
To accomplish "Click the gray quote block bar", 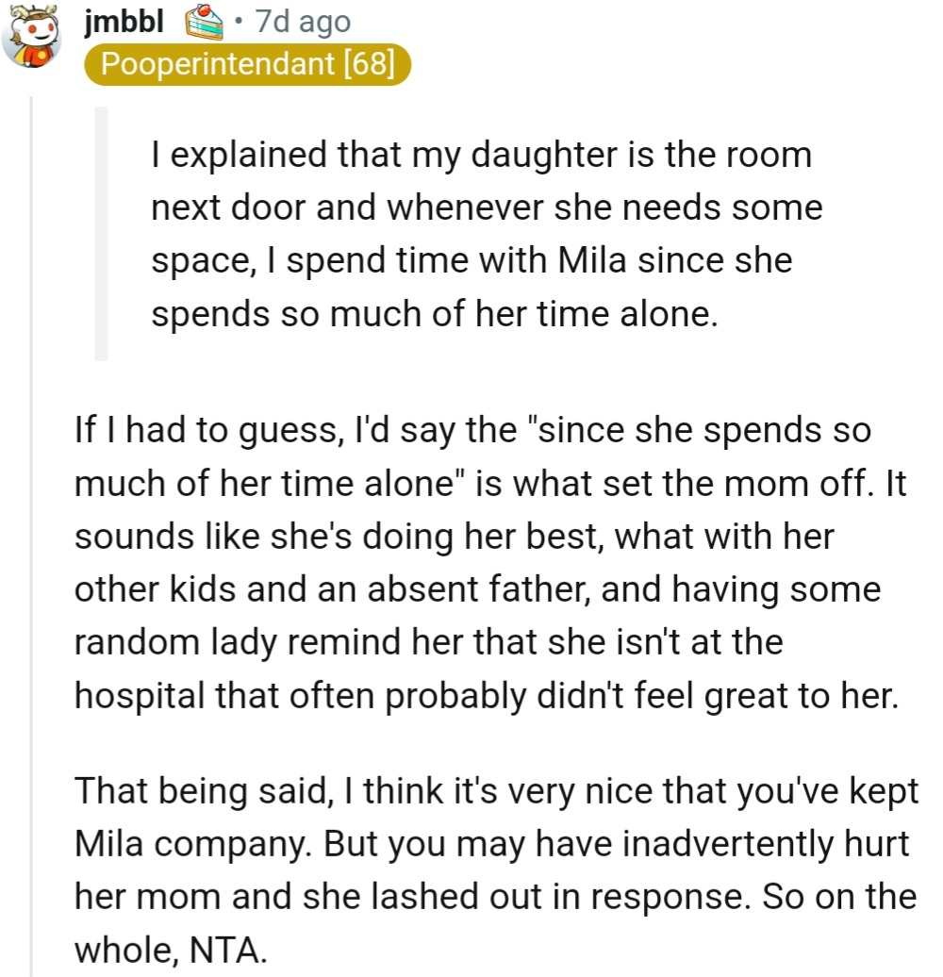I will tap(101, 233).
